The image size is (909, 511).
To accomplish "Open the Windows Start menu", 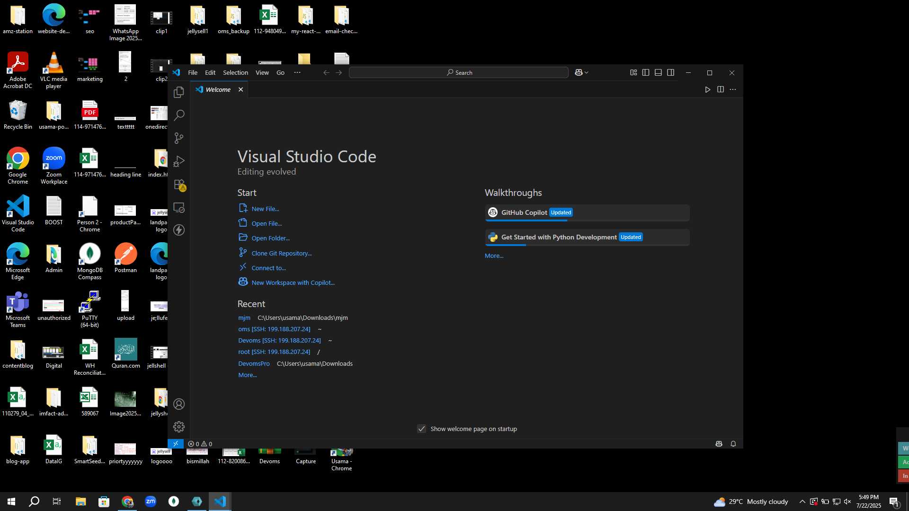I will tap(11, 502).
